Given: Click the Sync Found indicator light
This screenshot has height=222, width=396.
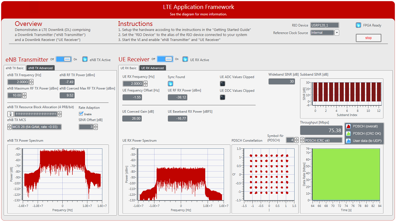Looking at the screenshot, I should (170, 84).
